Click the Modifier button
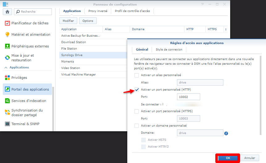The image size is (266, 163). 68,21
